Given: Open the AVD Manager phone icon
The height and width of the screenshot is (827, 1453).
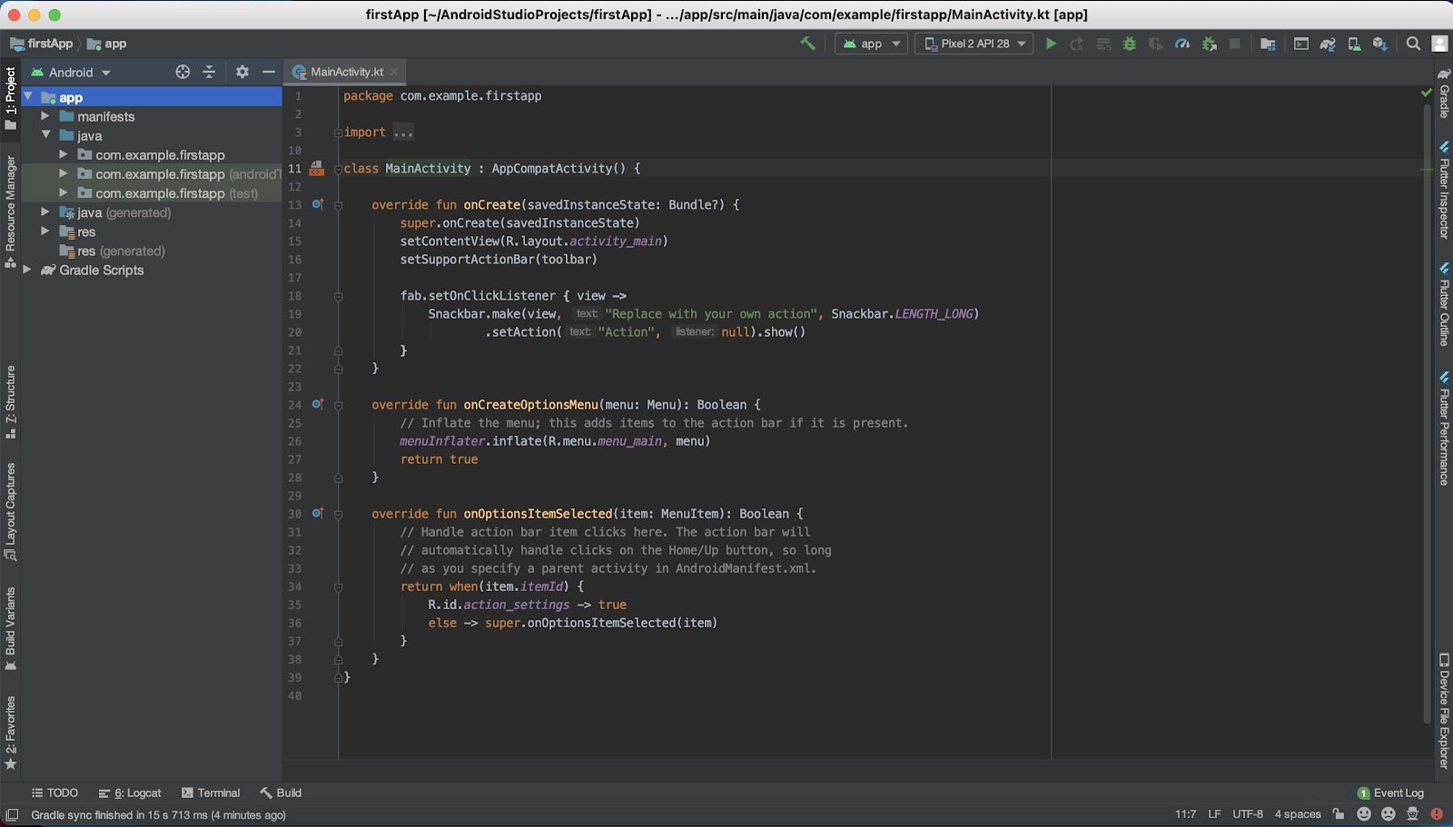Looking at the screenshot, I should [1354, 44].
